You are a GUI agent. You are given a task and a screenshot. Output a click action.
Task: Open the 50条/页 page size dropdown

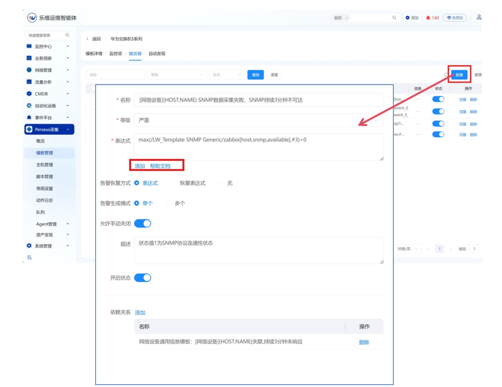pyautogui.click(x=407, y=248)
